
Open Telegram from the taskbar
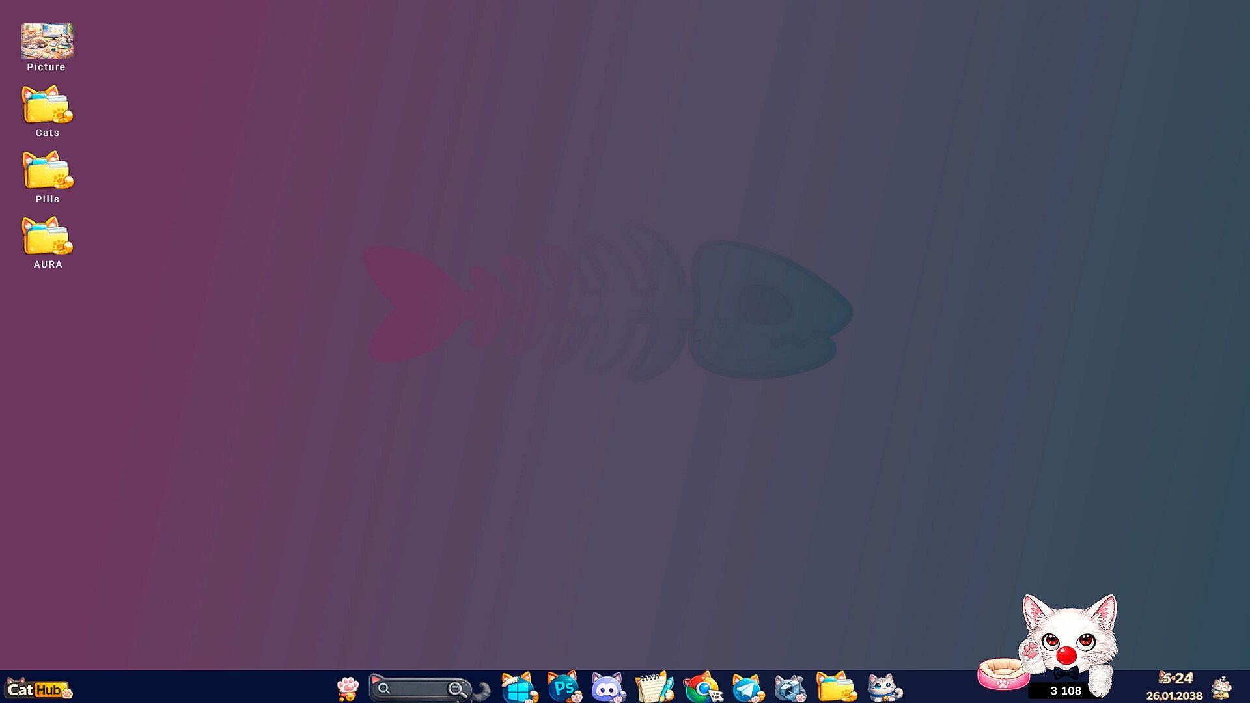(x=747, y=688)
